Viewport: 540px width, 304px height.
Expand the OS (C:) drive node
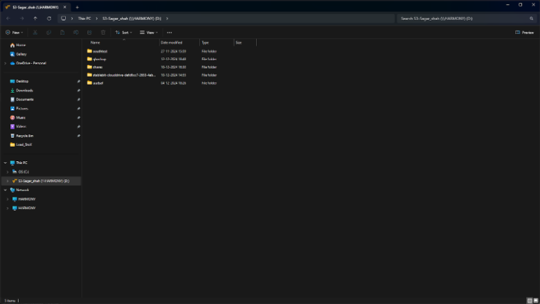pyautogui.click(x=8, y=172)
